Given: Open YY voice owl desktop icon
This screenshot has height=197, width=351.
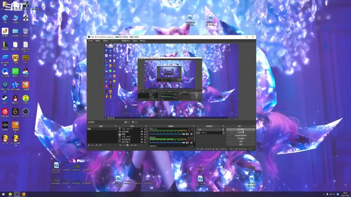Looking at the screenshot, I should coord(15,59).
